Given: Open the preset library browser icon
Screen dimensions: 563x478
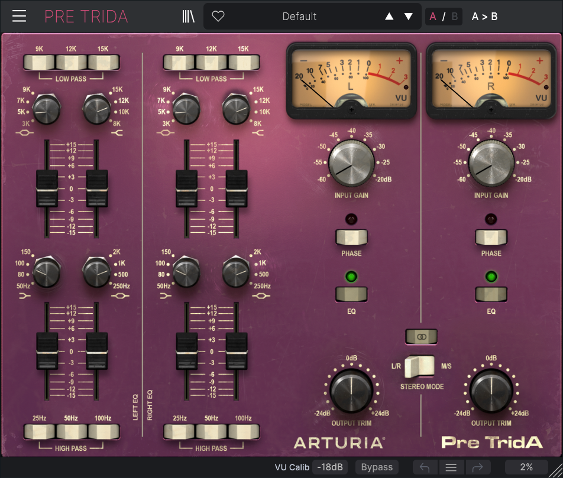Looking at the screenshot, I should (x=189, y=17).
